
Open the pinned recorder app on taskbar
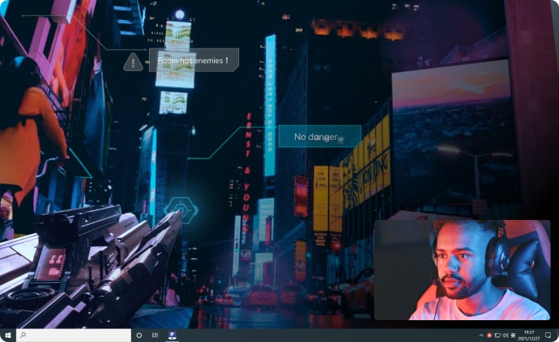click(x=173, y=336)
